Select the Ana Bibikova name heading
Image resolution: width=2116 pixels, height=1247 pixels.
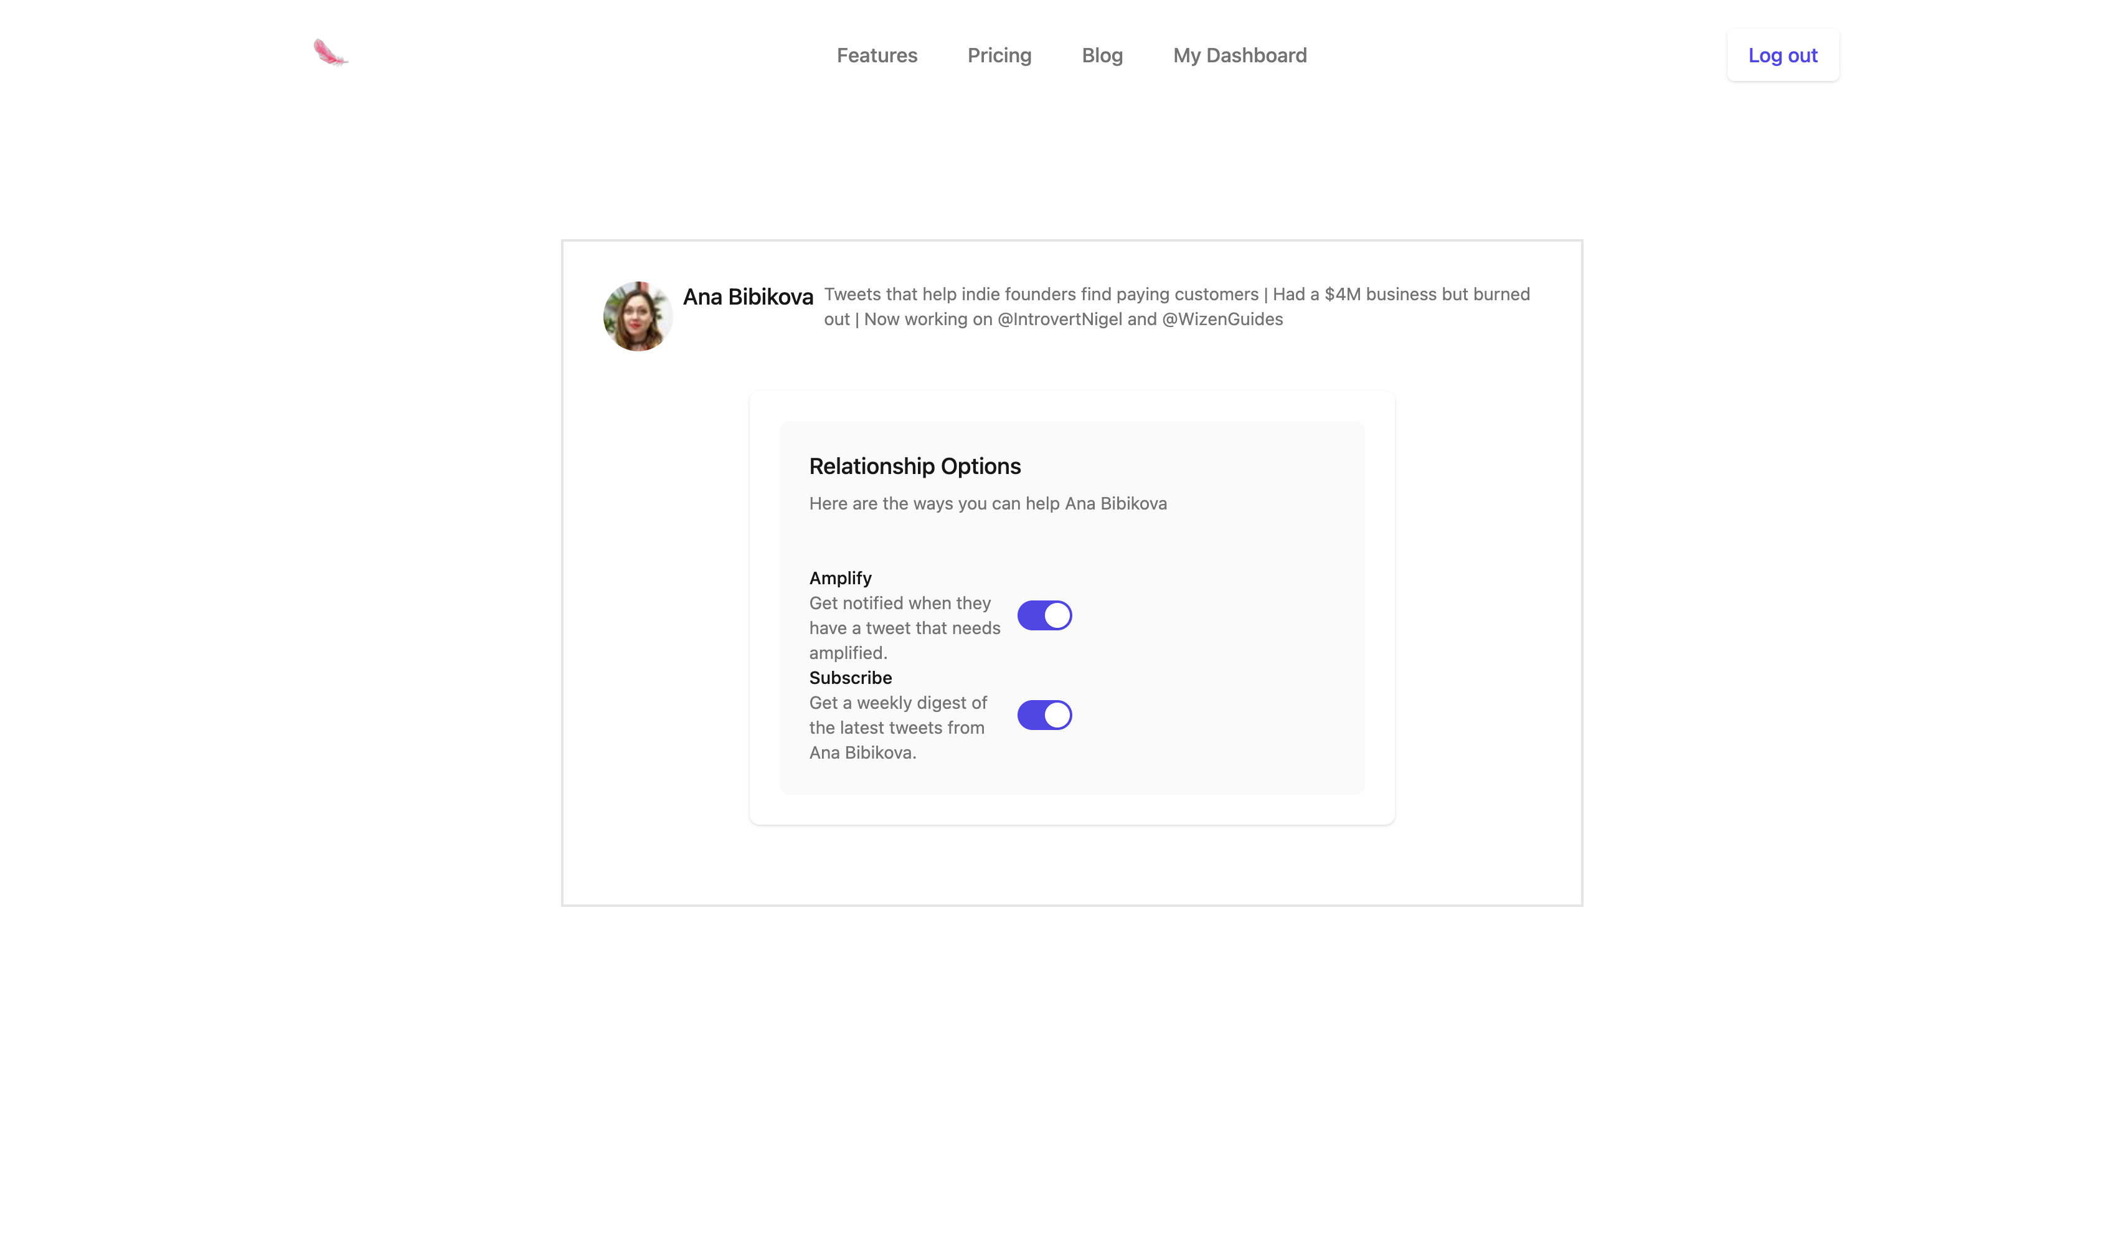[x=748, y=296]
